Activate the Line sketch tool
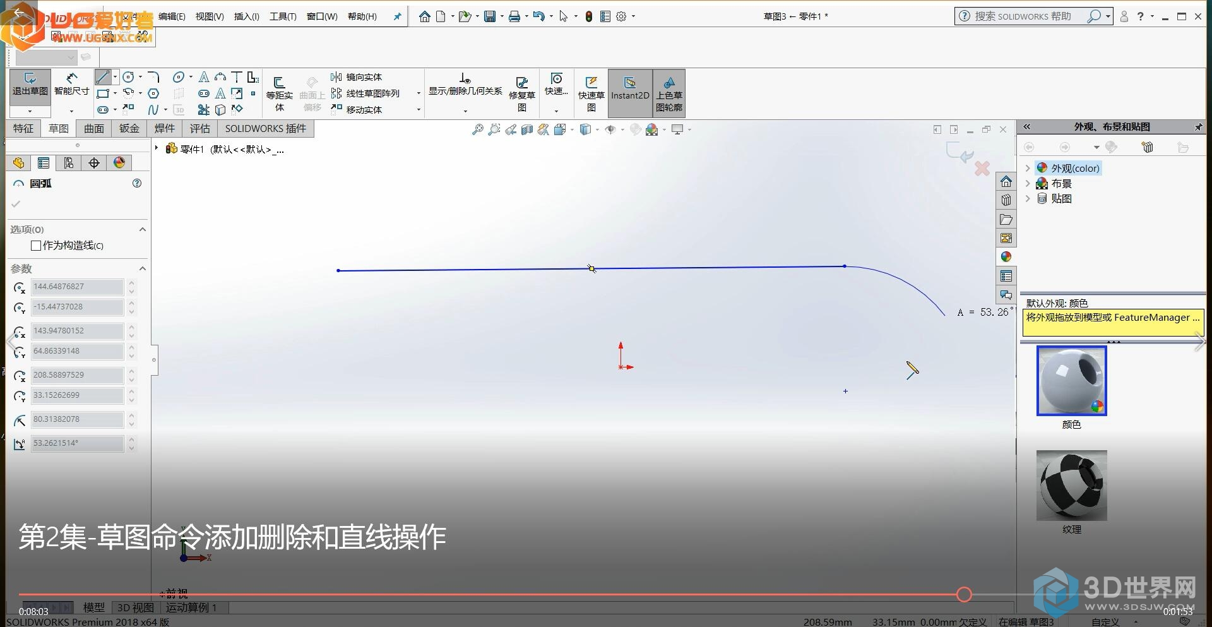This screenshot has width=1212, height=627. pos(103,77)
